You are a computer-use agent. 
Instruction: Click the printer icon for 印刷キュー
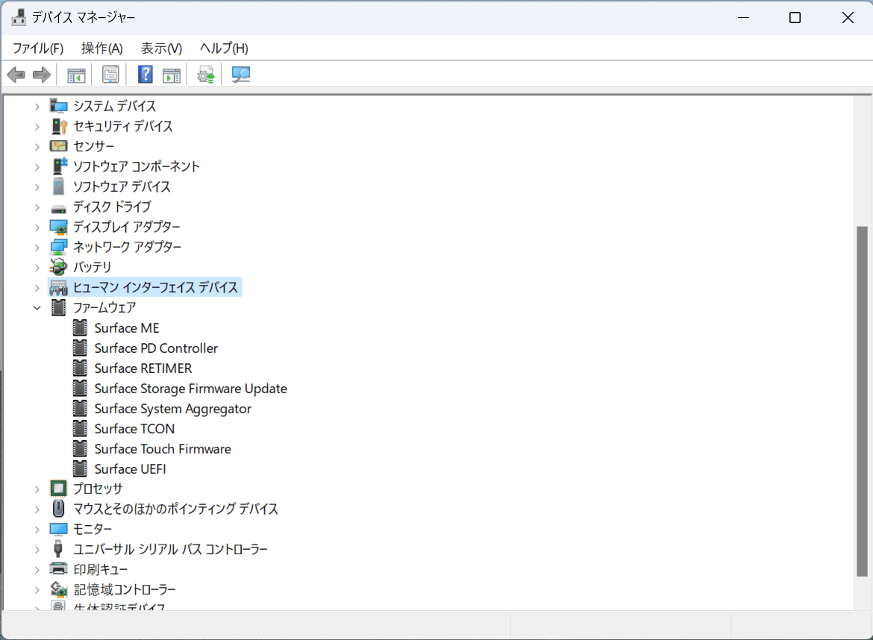point(58,569)
